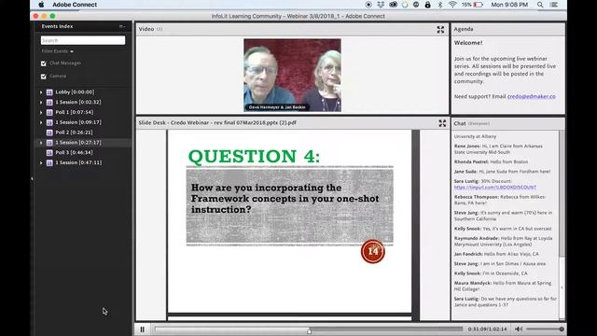Click the layout icon beside 1 Session [0:47:11]
Screen dimensions: 597x336
(49, 162)
